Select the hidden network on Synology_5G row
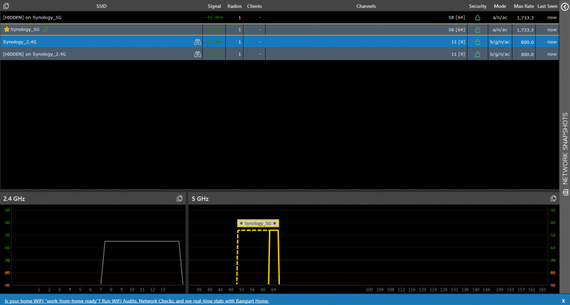 [x=32, y=18]
